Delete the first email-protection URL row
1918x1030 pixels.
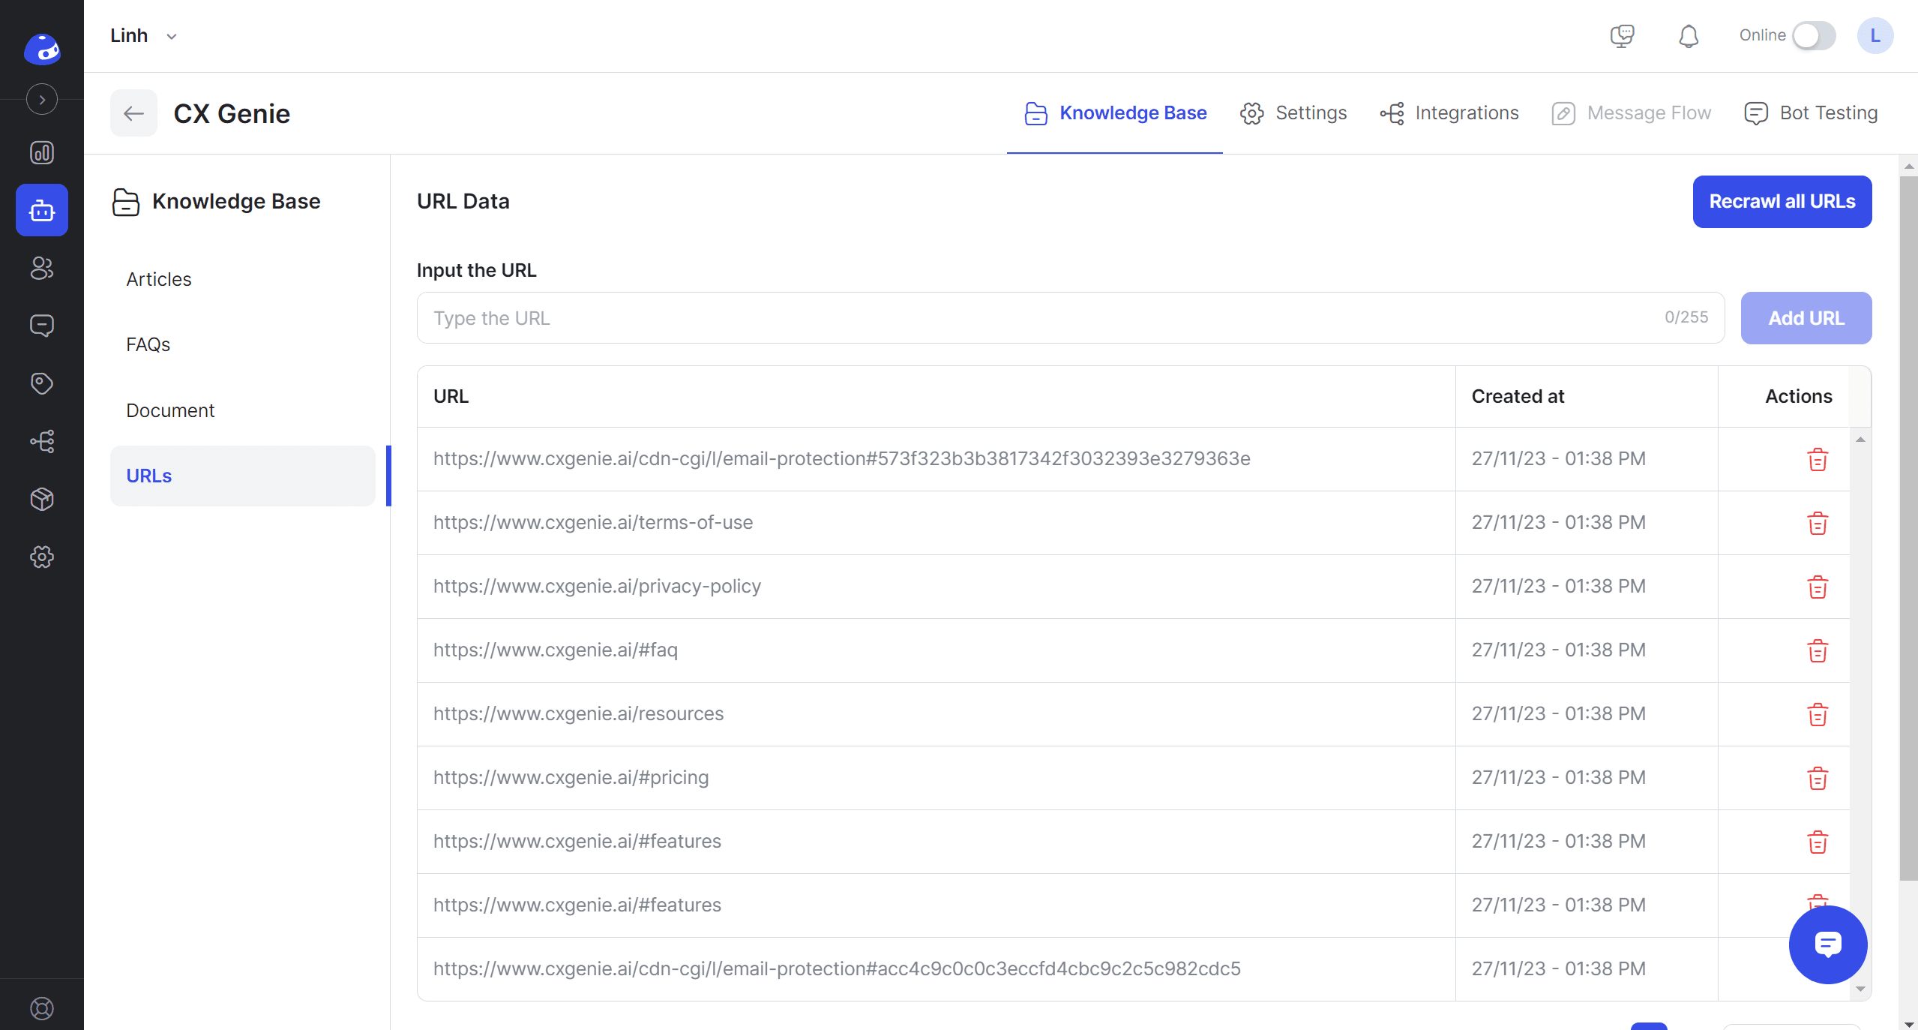[x=1817, y=459]
